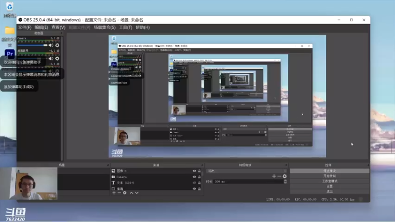Viewport: 395px width, 222px height.
Task: Click the Camera volume slider
Action: (33, 45)
